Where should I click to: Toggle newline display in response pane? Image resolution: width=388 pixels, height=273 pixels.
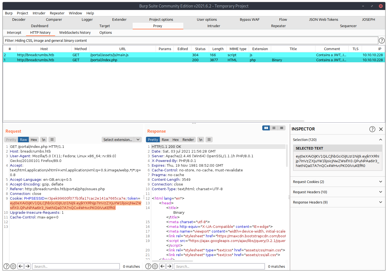201,140
